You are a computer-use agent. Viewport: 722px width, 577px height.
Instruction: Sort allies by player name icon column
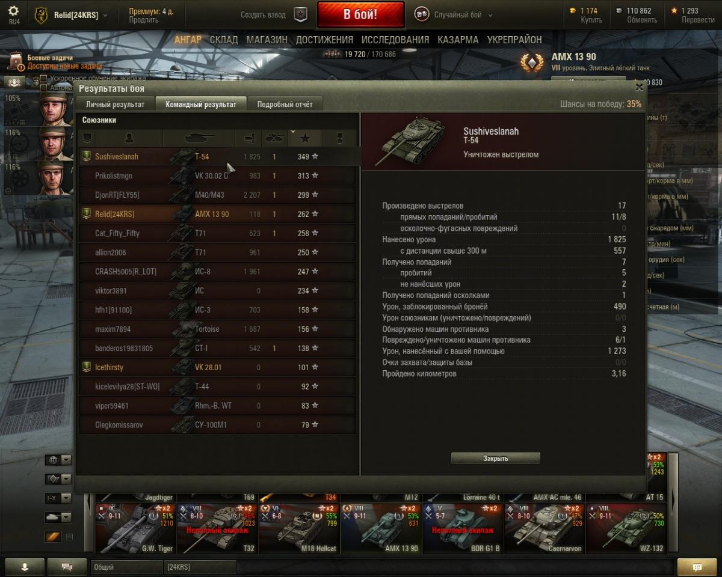point(129,139)
